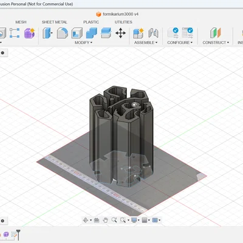Switch to the MESH tab
This screenshot has height=243, width=243.
pyautogui.click(x=21, y=22)
